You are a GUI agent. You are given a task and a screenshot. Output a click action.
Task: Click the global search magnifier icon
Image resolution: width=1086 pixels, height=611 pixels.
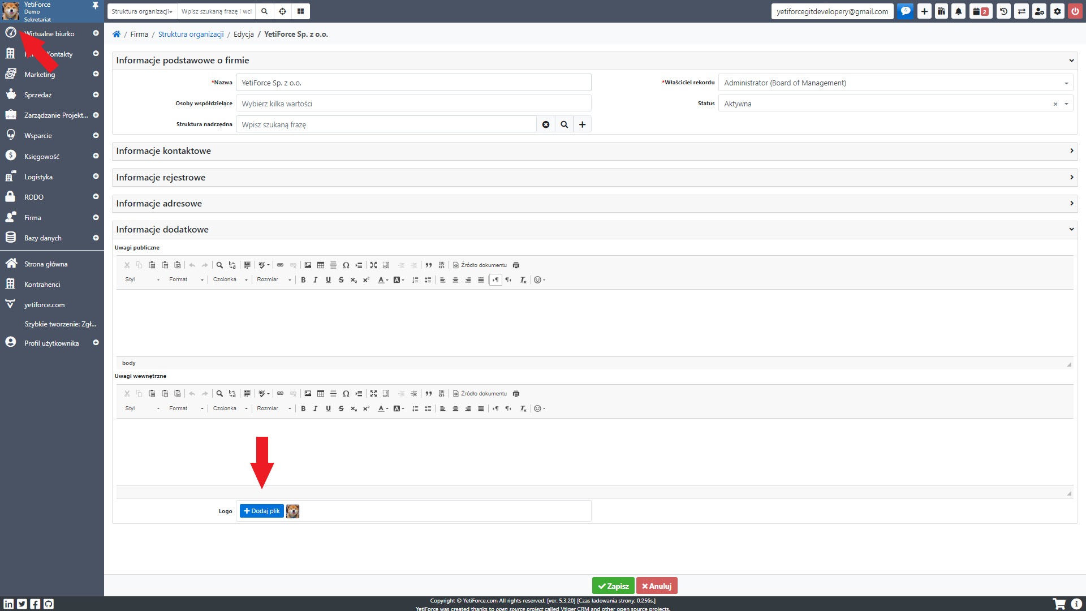264,11
